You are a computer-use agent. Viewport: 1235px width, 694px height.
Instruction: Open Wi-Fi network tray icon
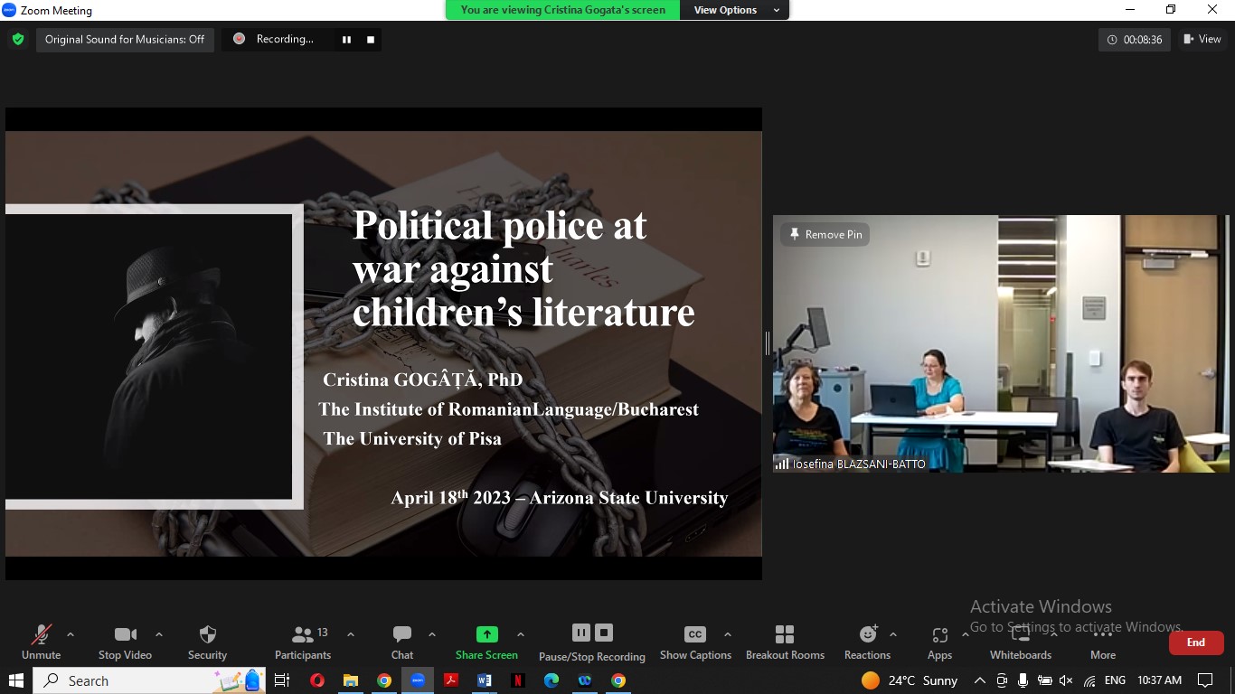point(1089,680)
